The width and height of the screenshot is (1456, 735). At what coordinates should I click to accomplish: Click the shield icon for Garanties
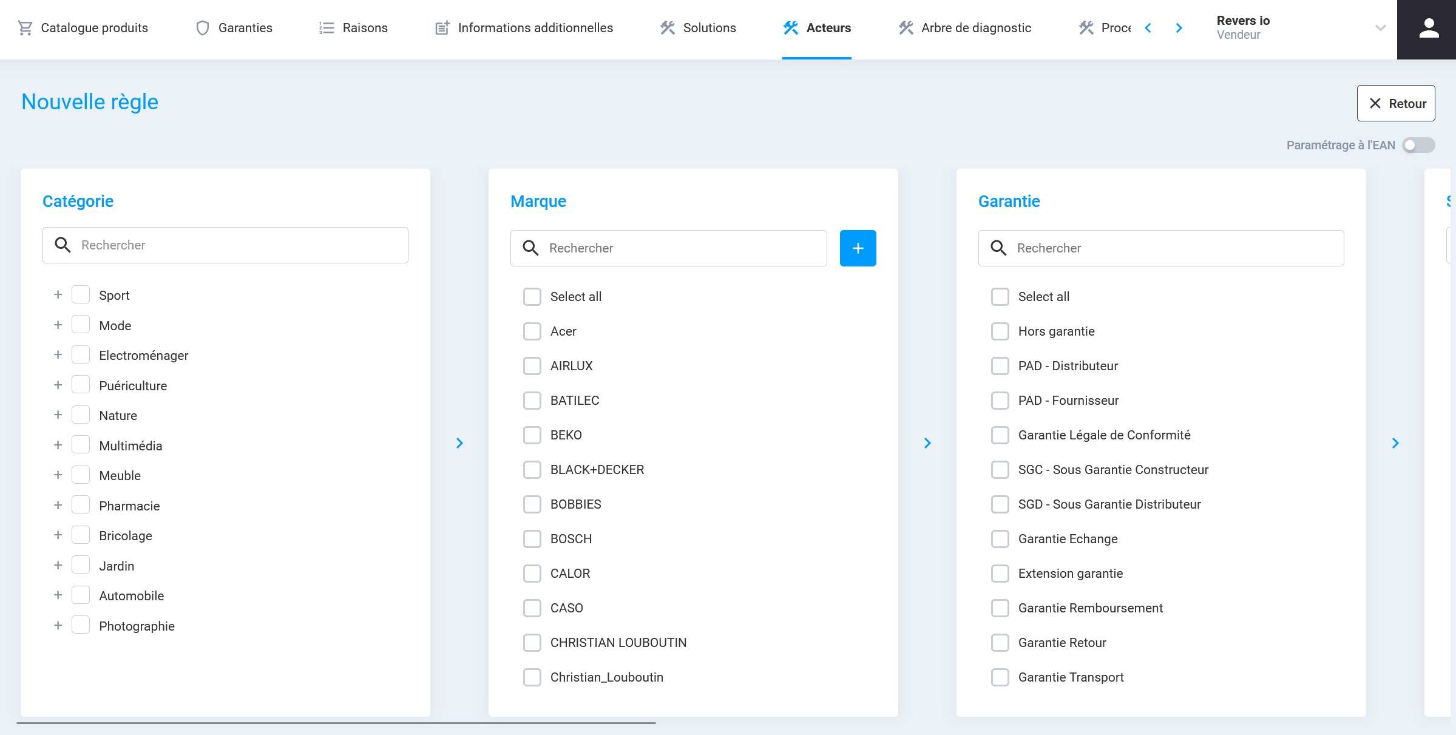[x=203, y=28]
